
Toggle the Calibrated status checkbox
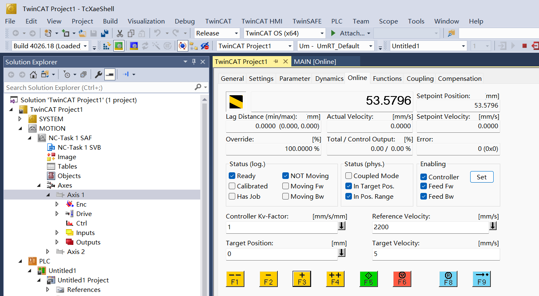[232, 186]
